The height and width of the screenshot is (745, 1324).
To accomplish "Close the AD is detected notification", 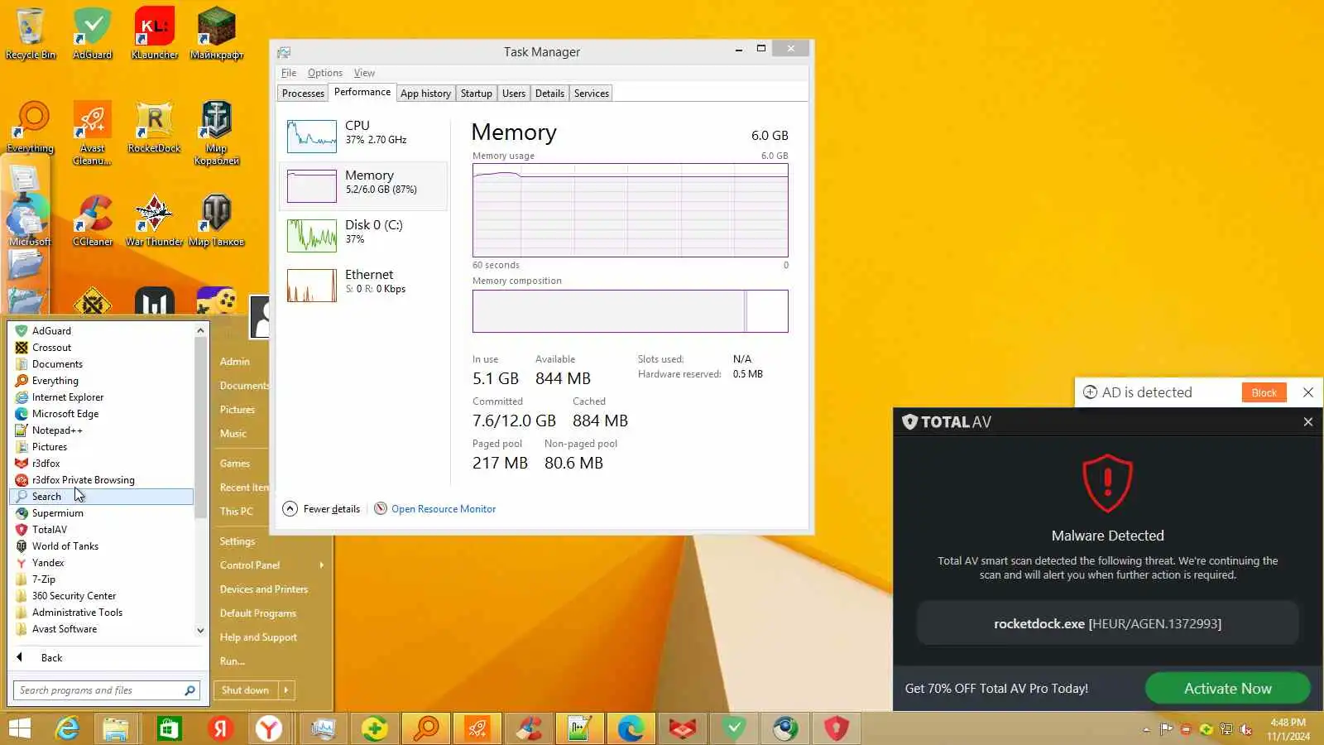I will (1308, 392).
